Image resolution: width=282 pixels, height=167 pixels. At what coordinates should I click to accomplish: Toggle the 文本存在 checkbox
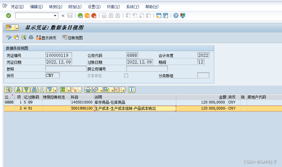tap(126, 76)
